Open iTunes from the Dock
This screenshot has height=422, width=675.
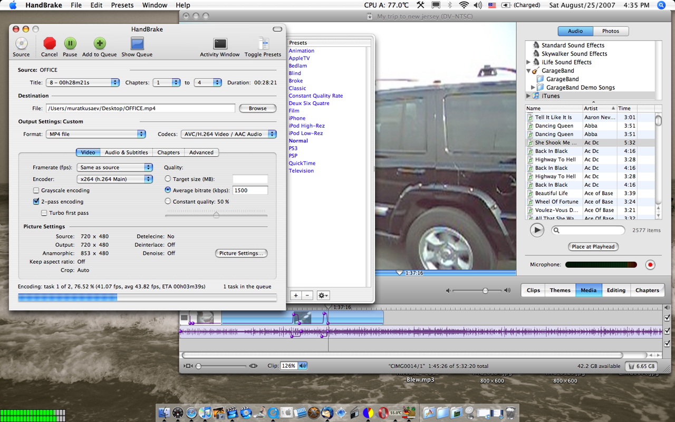point(205,413)
